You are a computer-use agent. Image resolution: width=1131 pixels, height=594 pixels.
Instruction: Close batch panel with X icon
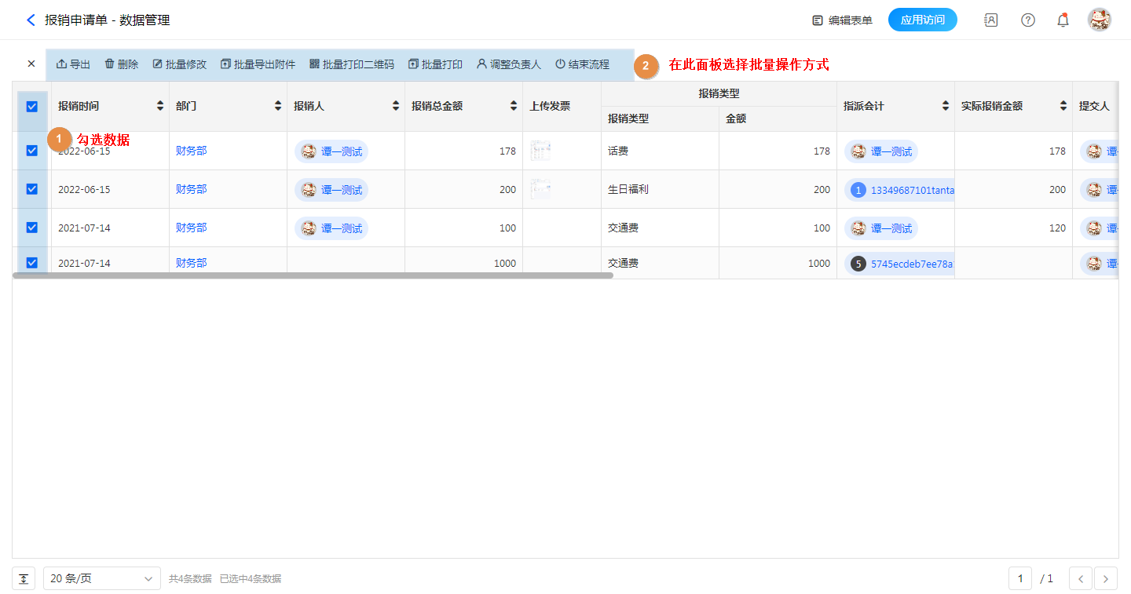[x=31, y=64]
